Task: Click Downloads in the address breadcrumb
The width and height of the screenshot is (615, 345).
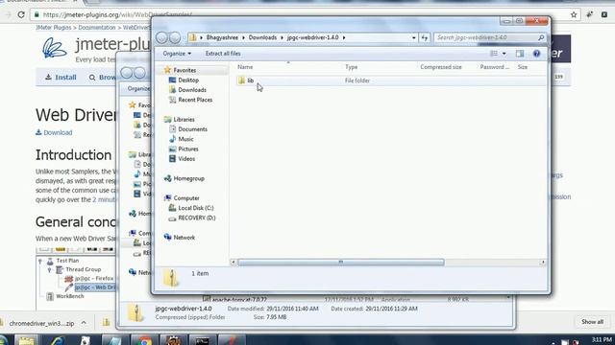Action: click(262, 37)
